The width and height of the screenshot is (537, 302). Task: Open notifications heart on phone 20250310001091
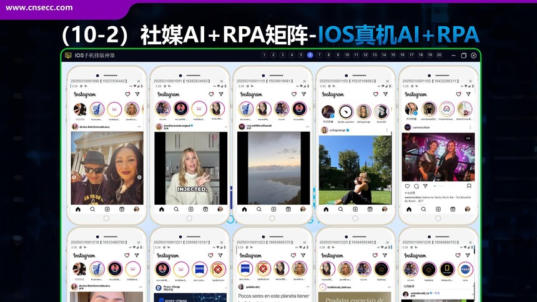pyautogui.click(x=211, y=94)
